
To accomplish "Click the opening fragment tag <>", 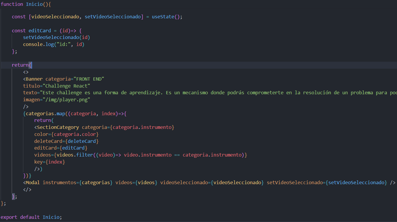I will click(26, 72).
